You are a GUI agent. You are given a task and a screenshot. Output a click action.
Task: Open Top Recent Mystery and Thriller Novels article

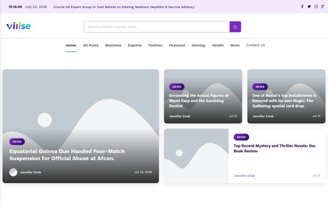click(274, 149)
